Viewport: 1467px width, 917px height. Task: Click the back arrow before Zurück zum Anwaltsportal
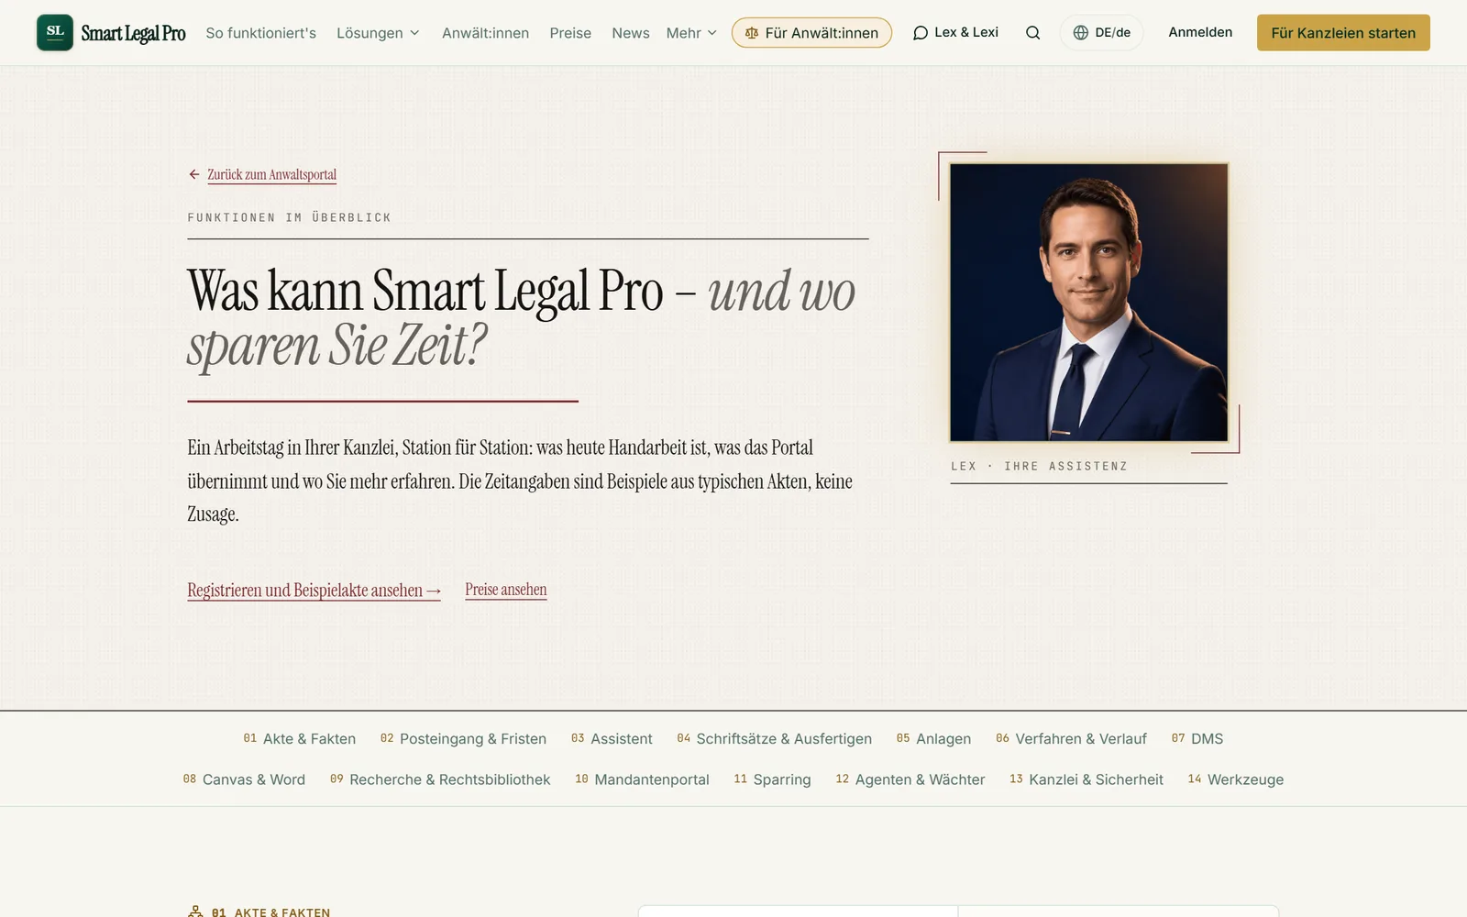[194, 174]
